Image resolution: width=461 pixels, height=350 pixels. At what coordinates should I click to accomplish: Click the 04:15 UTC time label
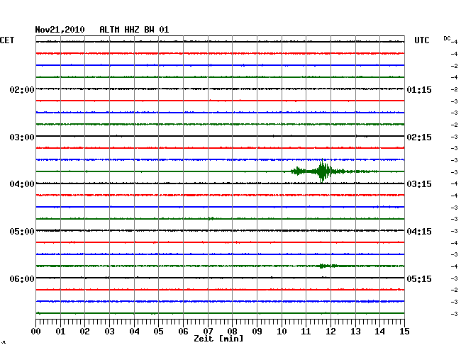(419, 232)
